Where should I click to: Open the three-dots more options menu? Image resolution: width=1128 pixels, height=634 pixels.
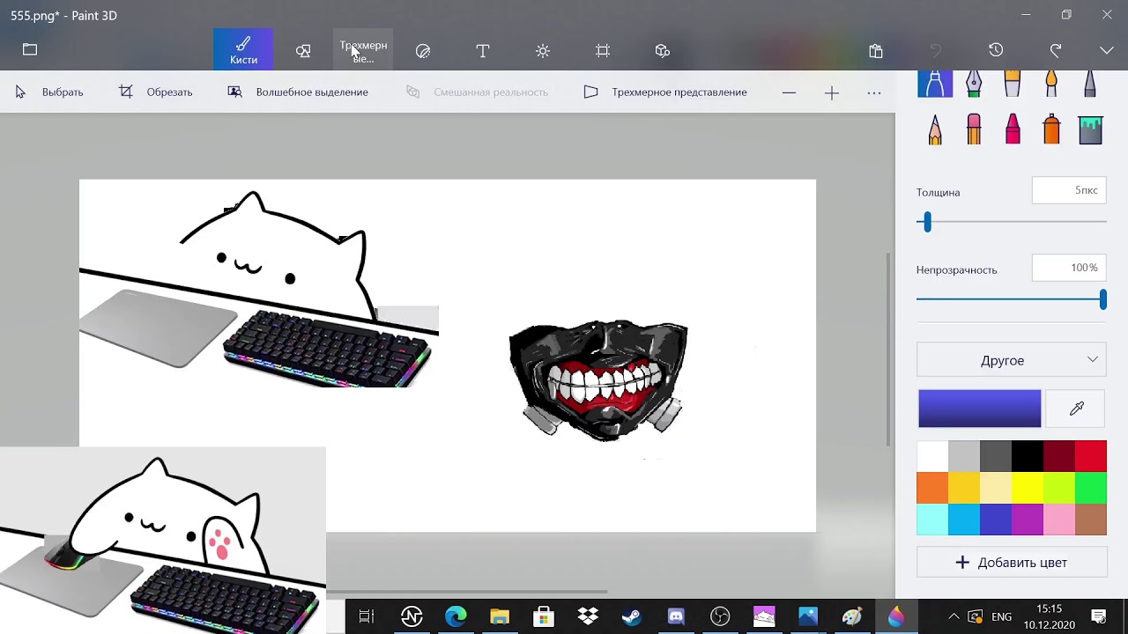coord(874,92)
